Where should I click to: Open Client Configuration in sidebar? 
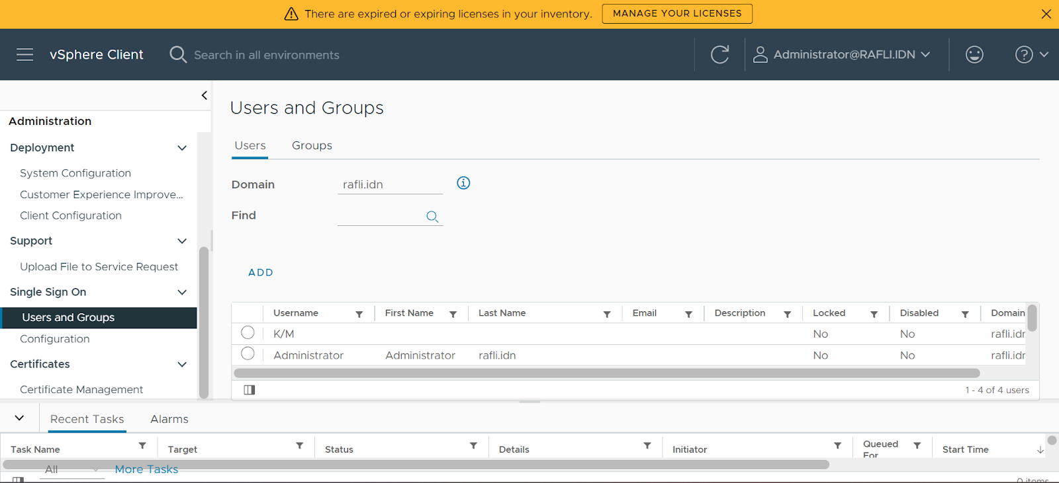click(71, 215)
